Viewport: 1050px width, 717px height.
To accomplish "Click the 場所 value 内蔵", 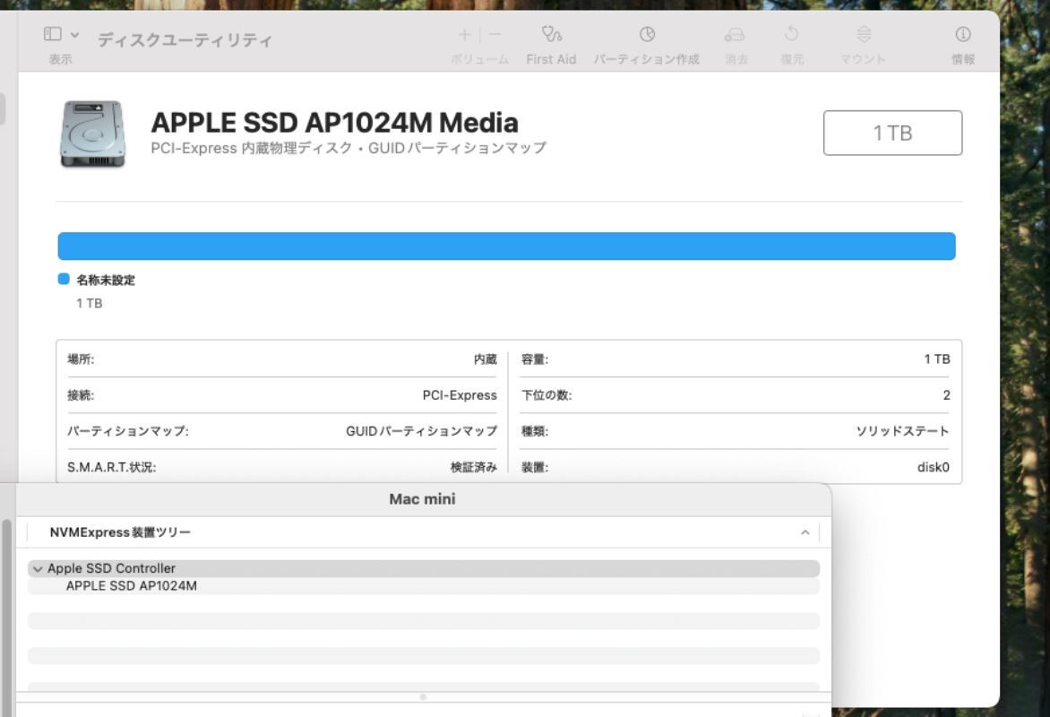I will [x=486, y=359].
